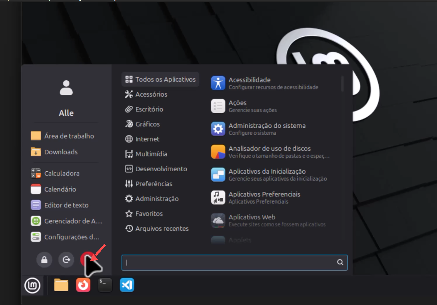Click 'Gerencie seus aplicativos da inicialização' text
This screenshot has height=305, width=437.
278,179
